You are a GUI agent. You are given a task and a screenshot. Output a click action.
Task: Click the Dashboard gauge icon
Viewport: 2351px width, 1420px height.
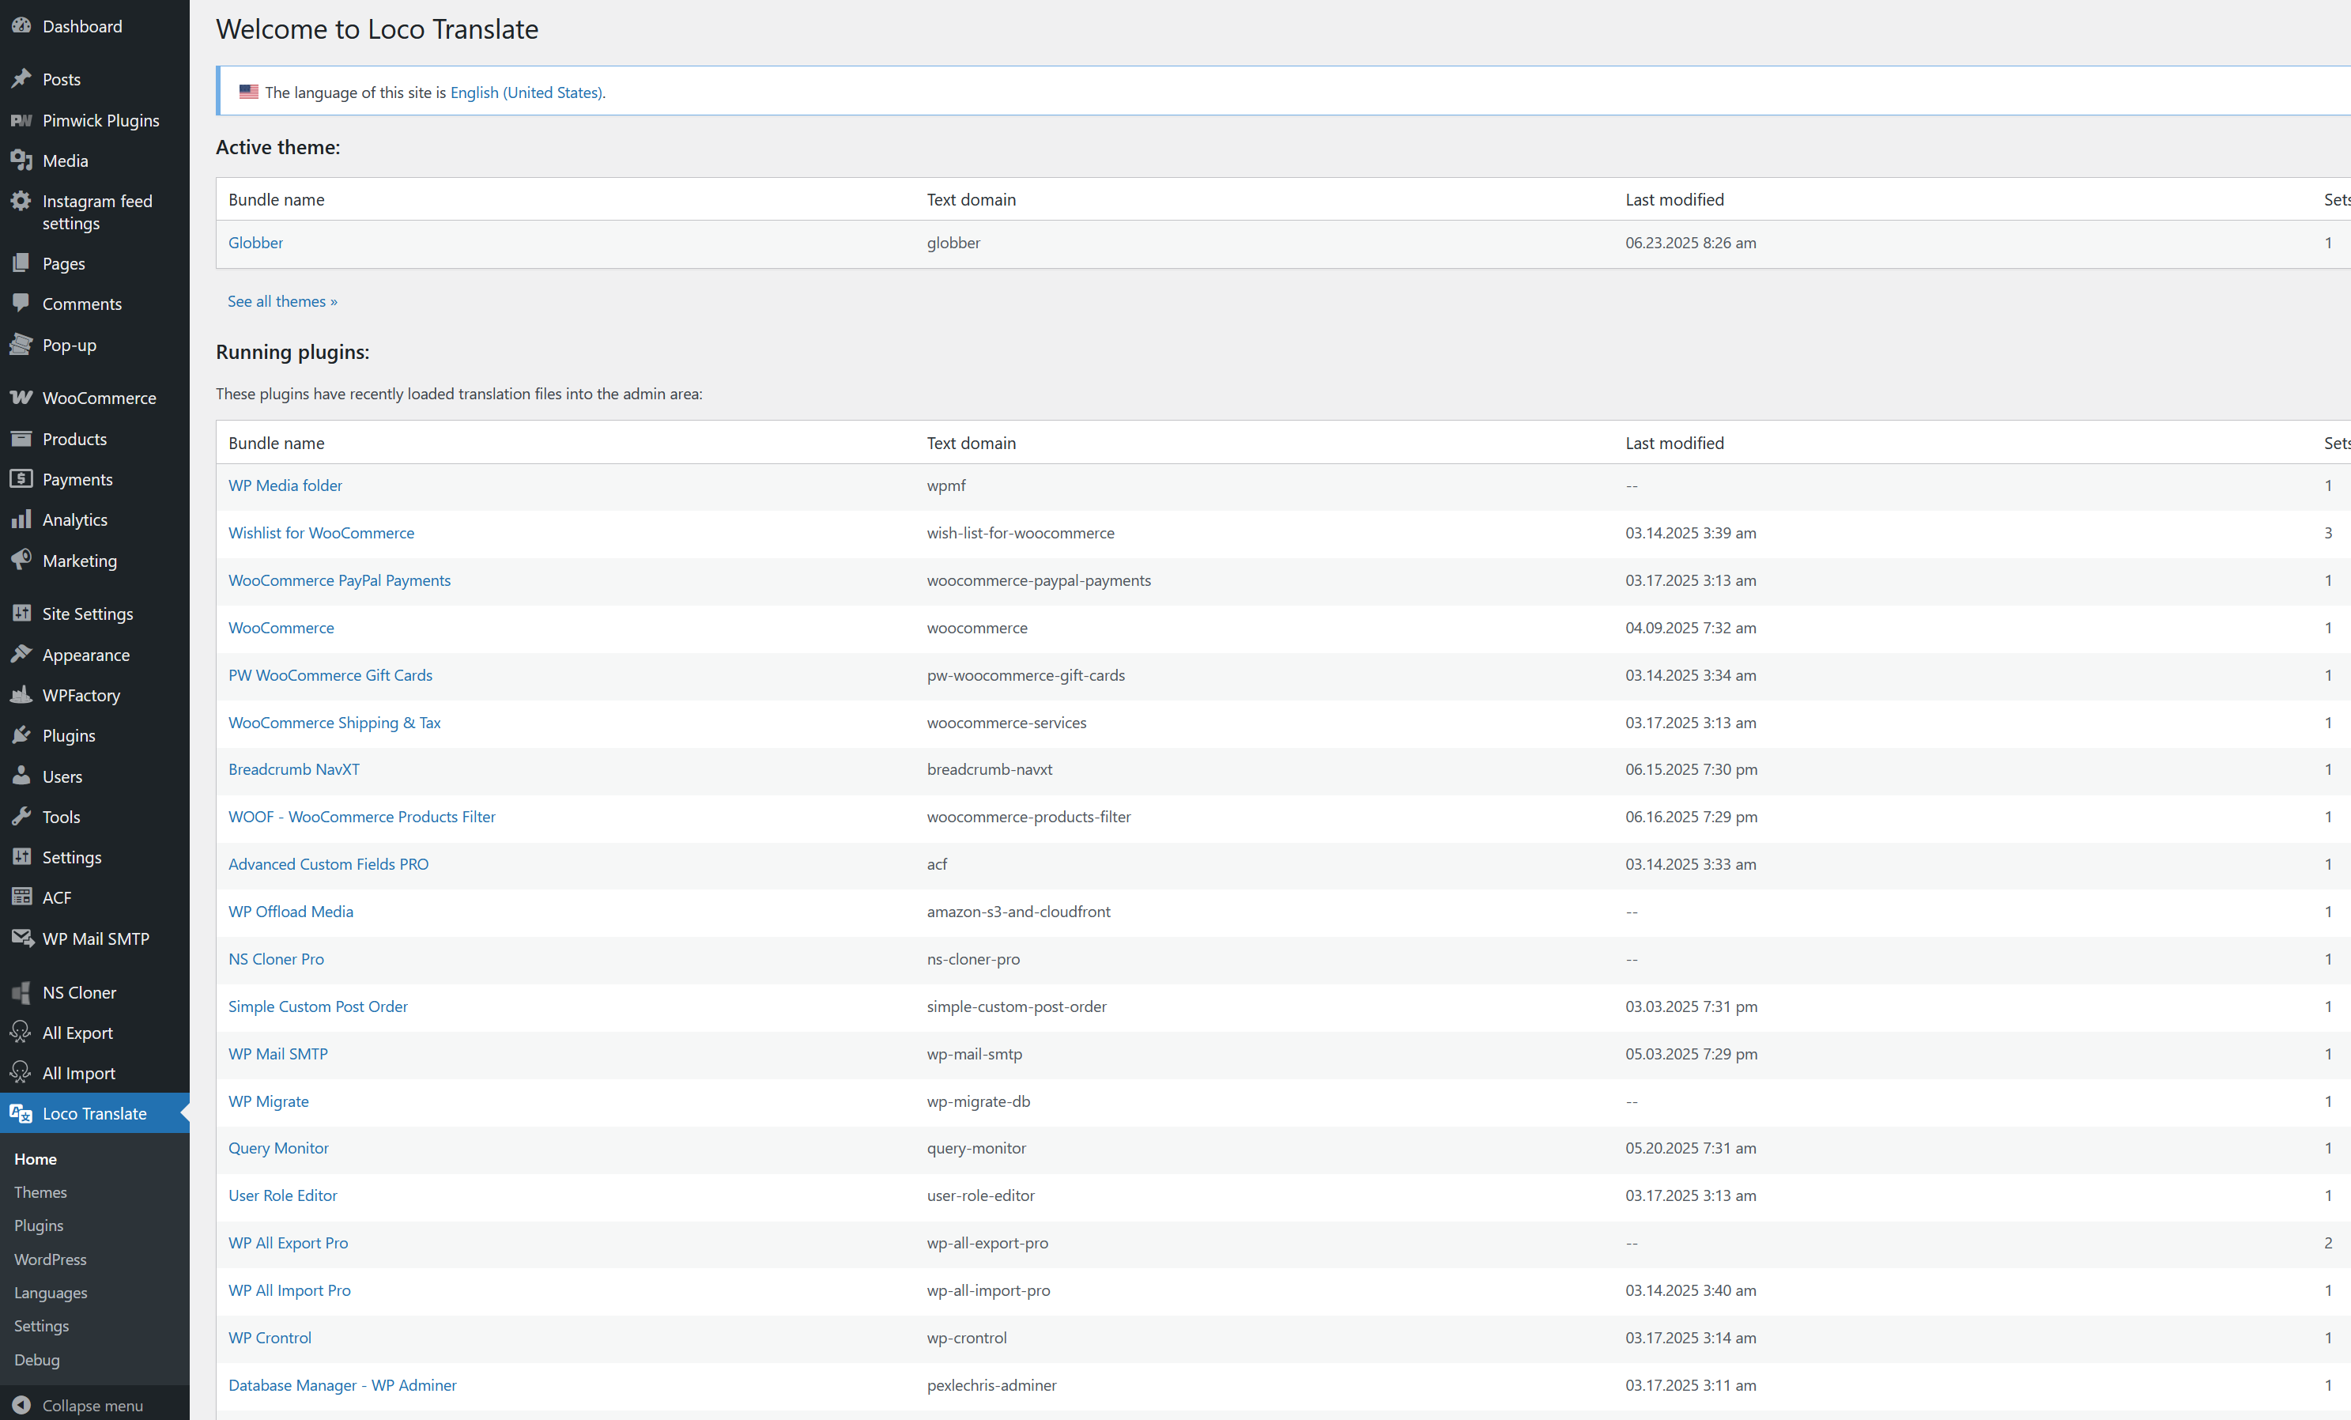pyautogui.click(x=21, y=26)
